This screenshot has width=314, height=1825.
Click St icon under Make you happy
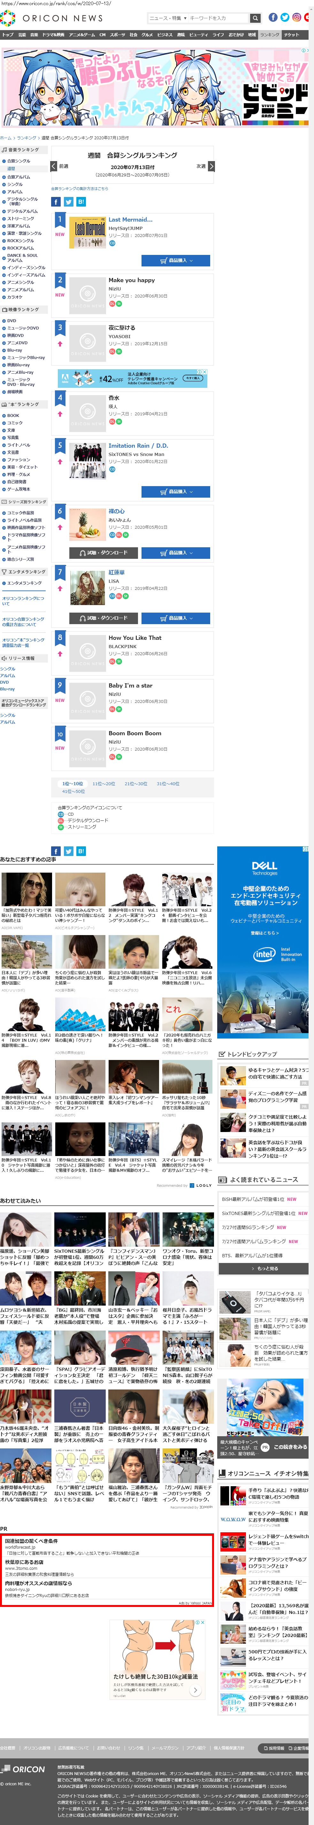pyautogui.click(x=119, y=303)
